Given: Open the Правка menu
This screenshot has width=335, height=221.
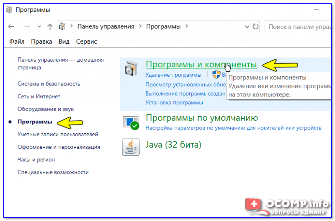Looking at the screenshot, I should click(x=41, y=42).
